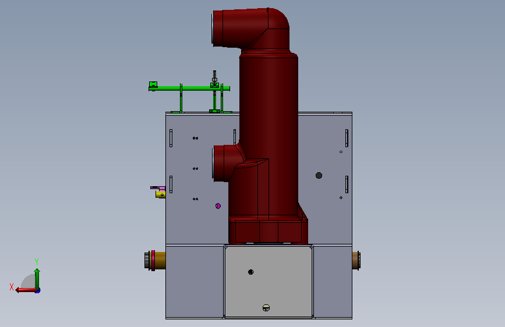Viewport: 505px width, 327px height.
Task: Click the middle red branch outlet opening
Action: pos(214,163)
